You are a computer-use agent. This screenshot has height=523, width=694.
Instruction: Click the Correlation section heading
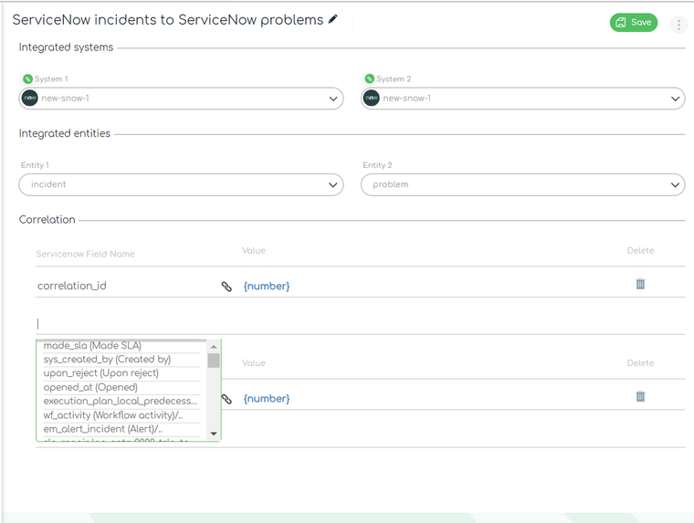(x=47, y=219)
